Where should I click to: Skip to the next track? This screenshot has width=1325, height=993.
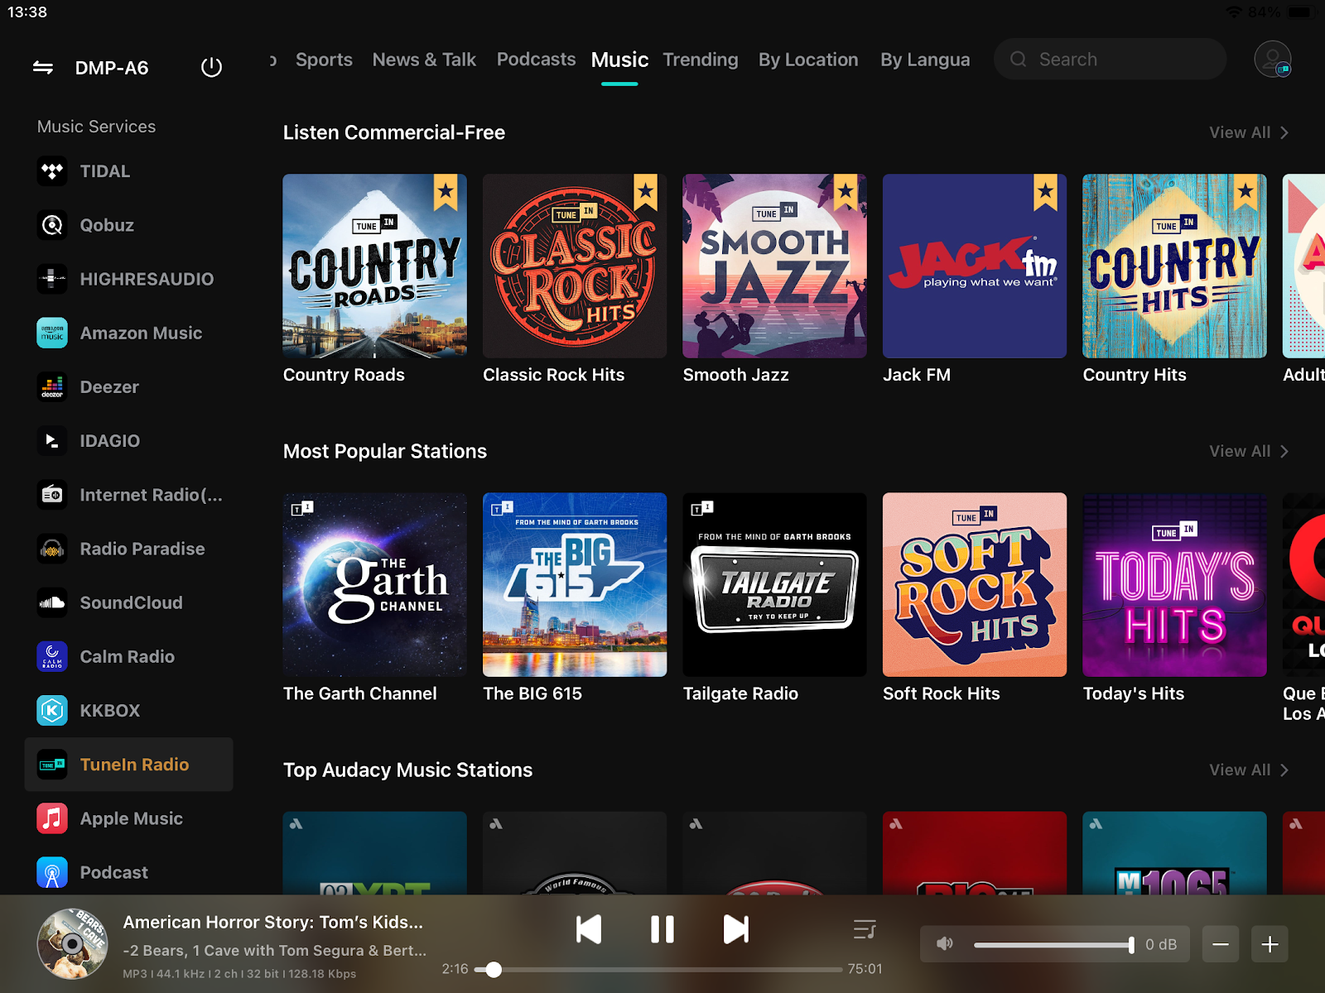click(x=735, y=929)
